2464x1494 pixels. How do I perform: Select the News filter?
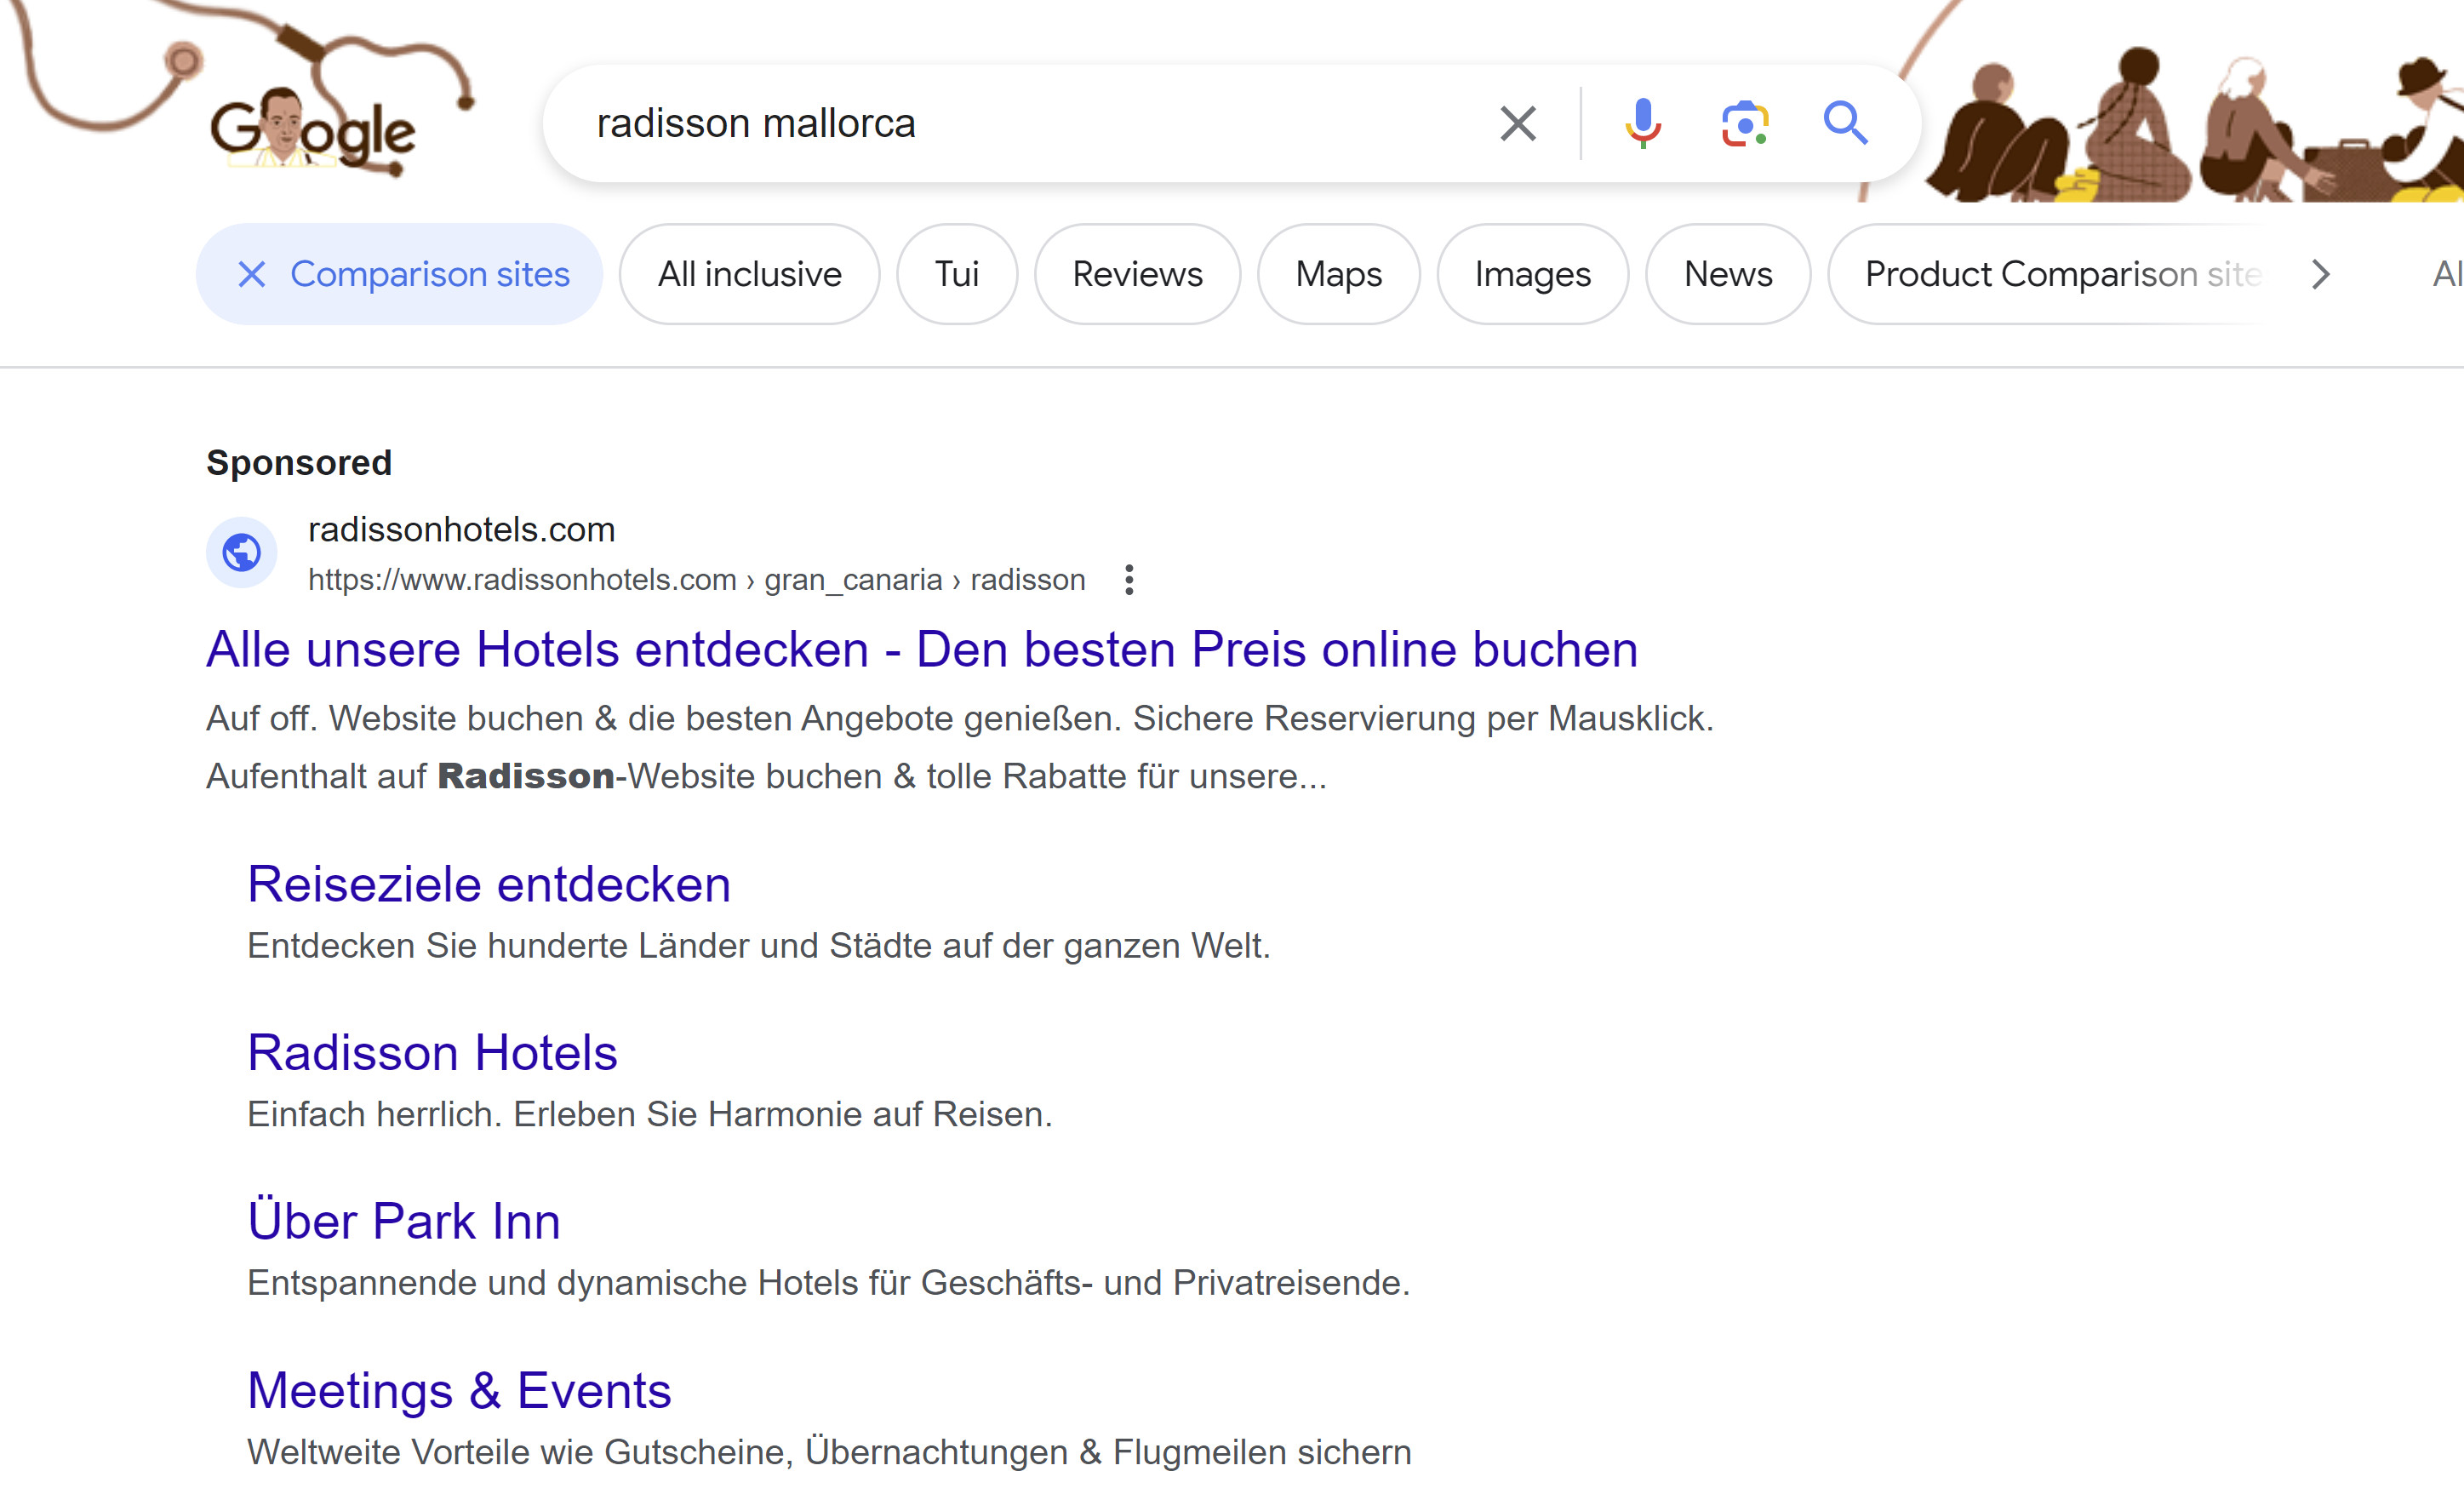(x=1727, y=274)
